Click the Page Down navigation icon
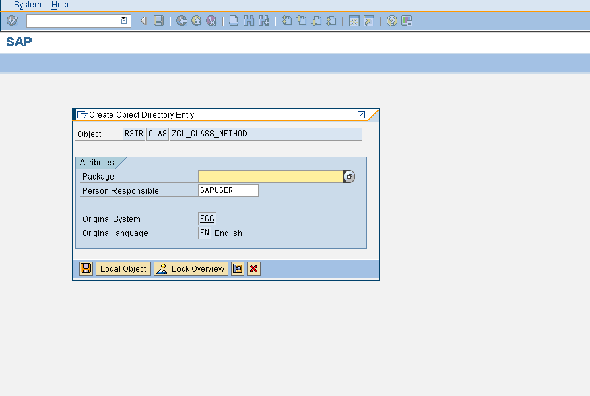 [316, 21]
